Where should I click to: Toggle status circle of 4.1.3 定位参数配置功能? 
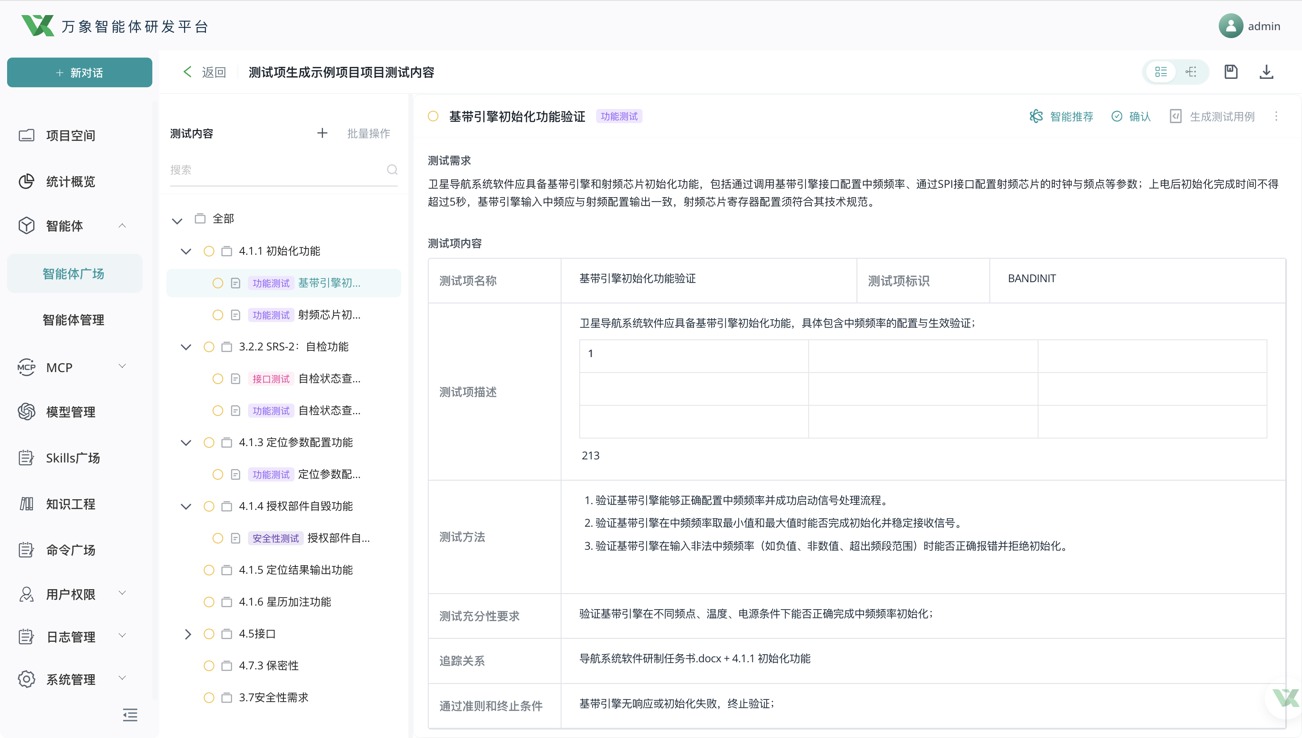tap(209, 443)
